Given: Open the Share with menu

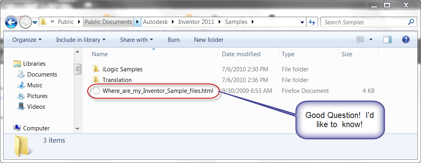Looking at the screenshot, I should (136, 40).
